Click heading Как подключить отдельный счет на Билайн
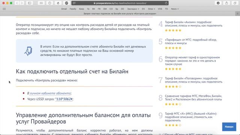 click(72, 72)
